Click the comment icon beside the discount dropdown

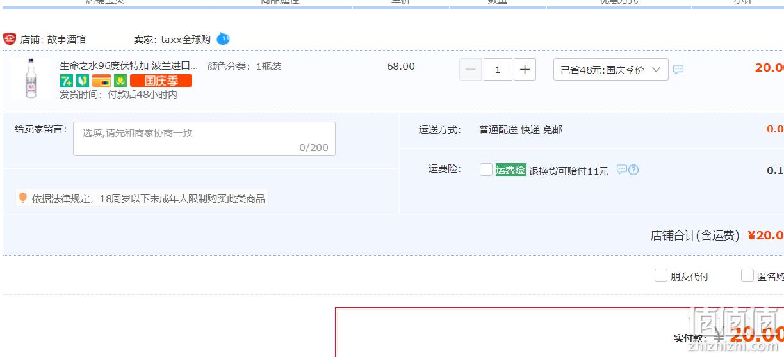coord(678,69)
